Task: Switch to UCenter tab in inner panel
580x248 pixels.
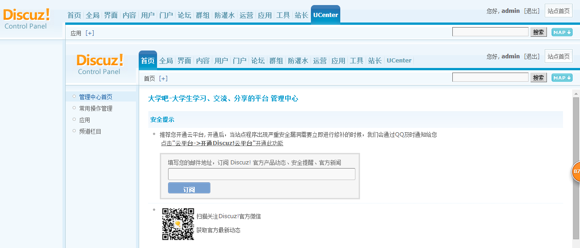Action: (x=399, y=61)
